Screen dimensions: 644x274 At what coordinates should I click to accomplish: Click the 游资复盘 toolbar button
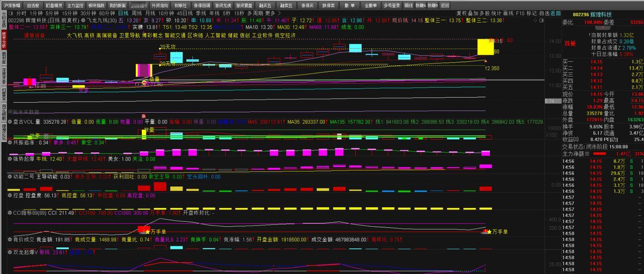click(x=244, y=5)
